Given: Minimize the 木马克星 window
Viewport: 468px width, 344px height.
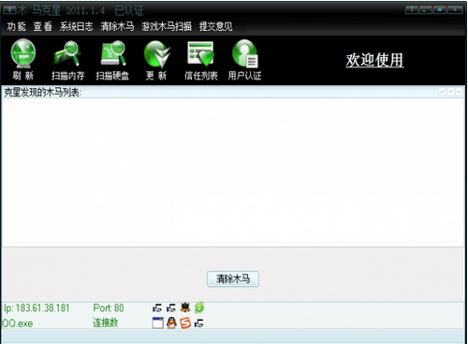Looking at the screenshot, I should coord(426,10).
